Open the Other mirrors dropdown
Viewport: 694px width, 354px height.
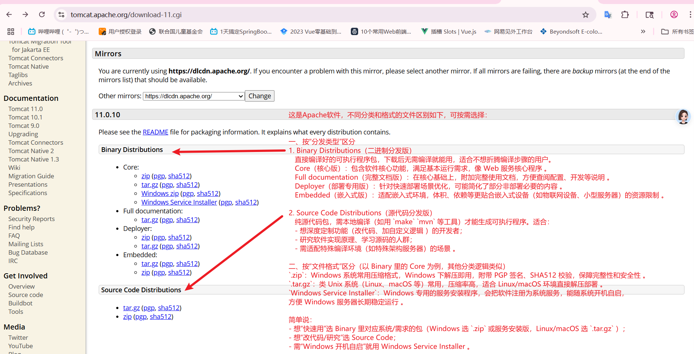[x=194, y=96]
